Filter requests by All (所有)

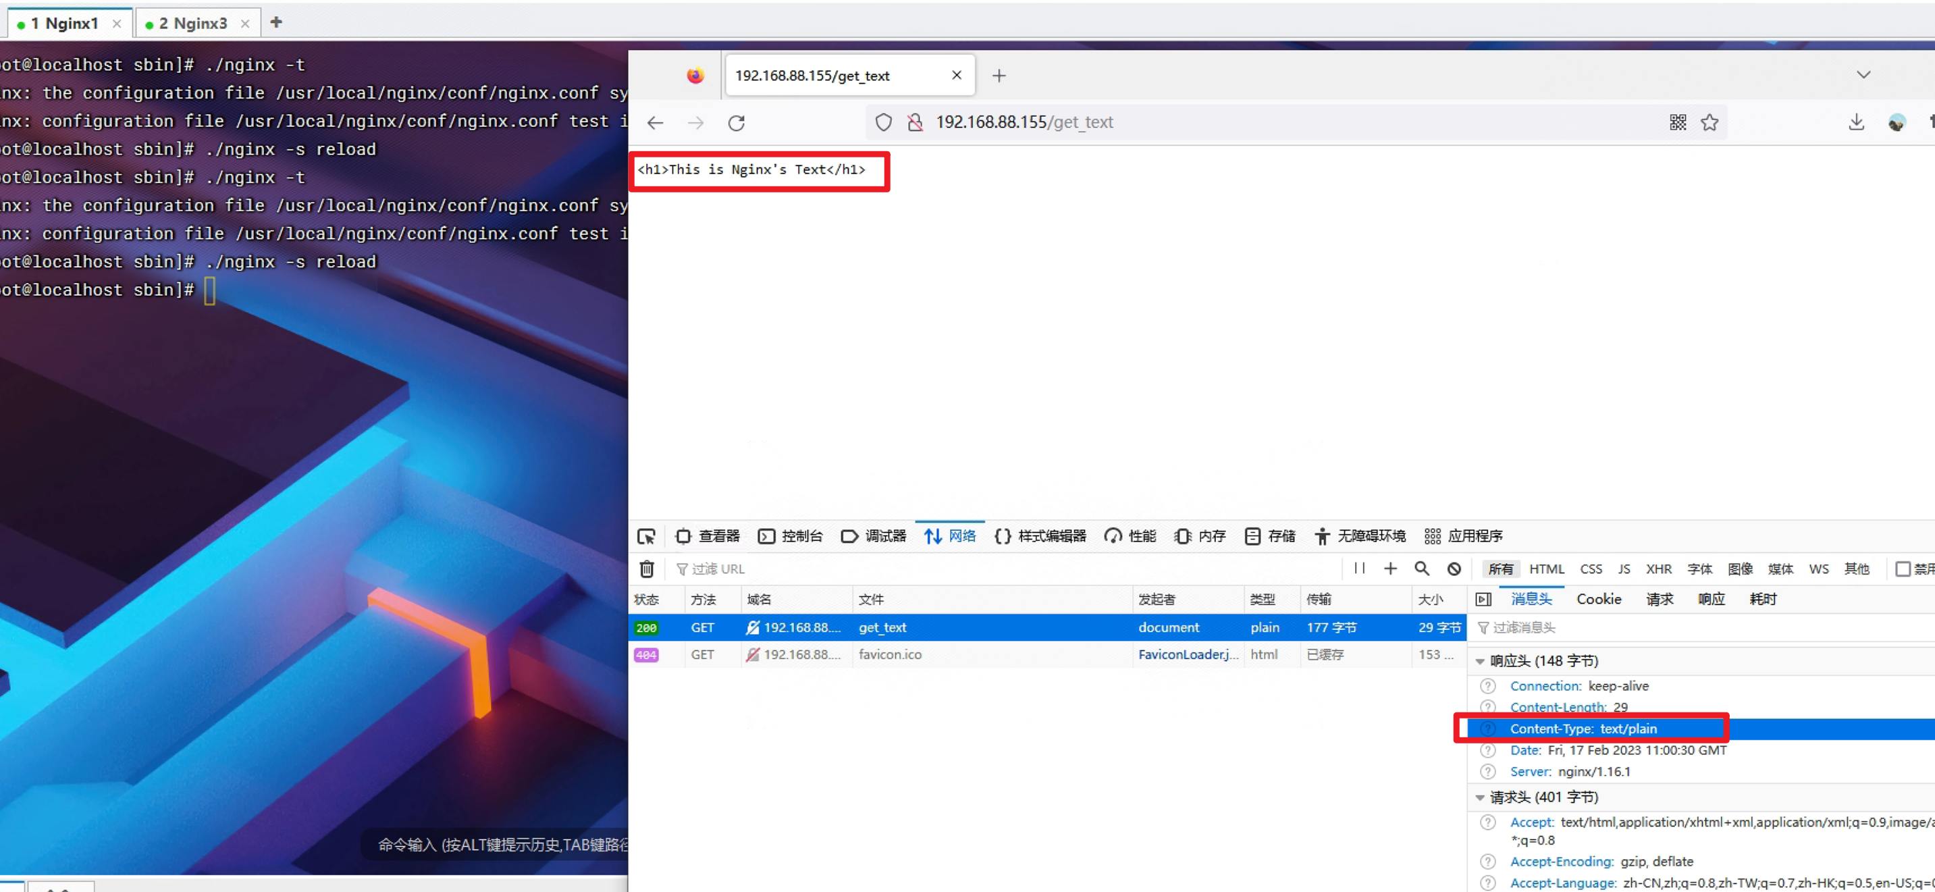point(1500,569)
